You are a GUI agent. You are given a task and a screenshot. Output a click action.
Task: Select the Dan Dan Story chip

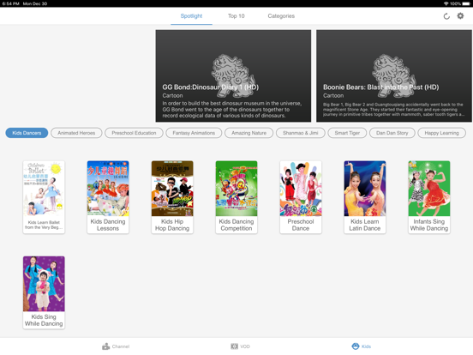coord(392,133)
